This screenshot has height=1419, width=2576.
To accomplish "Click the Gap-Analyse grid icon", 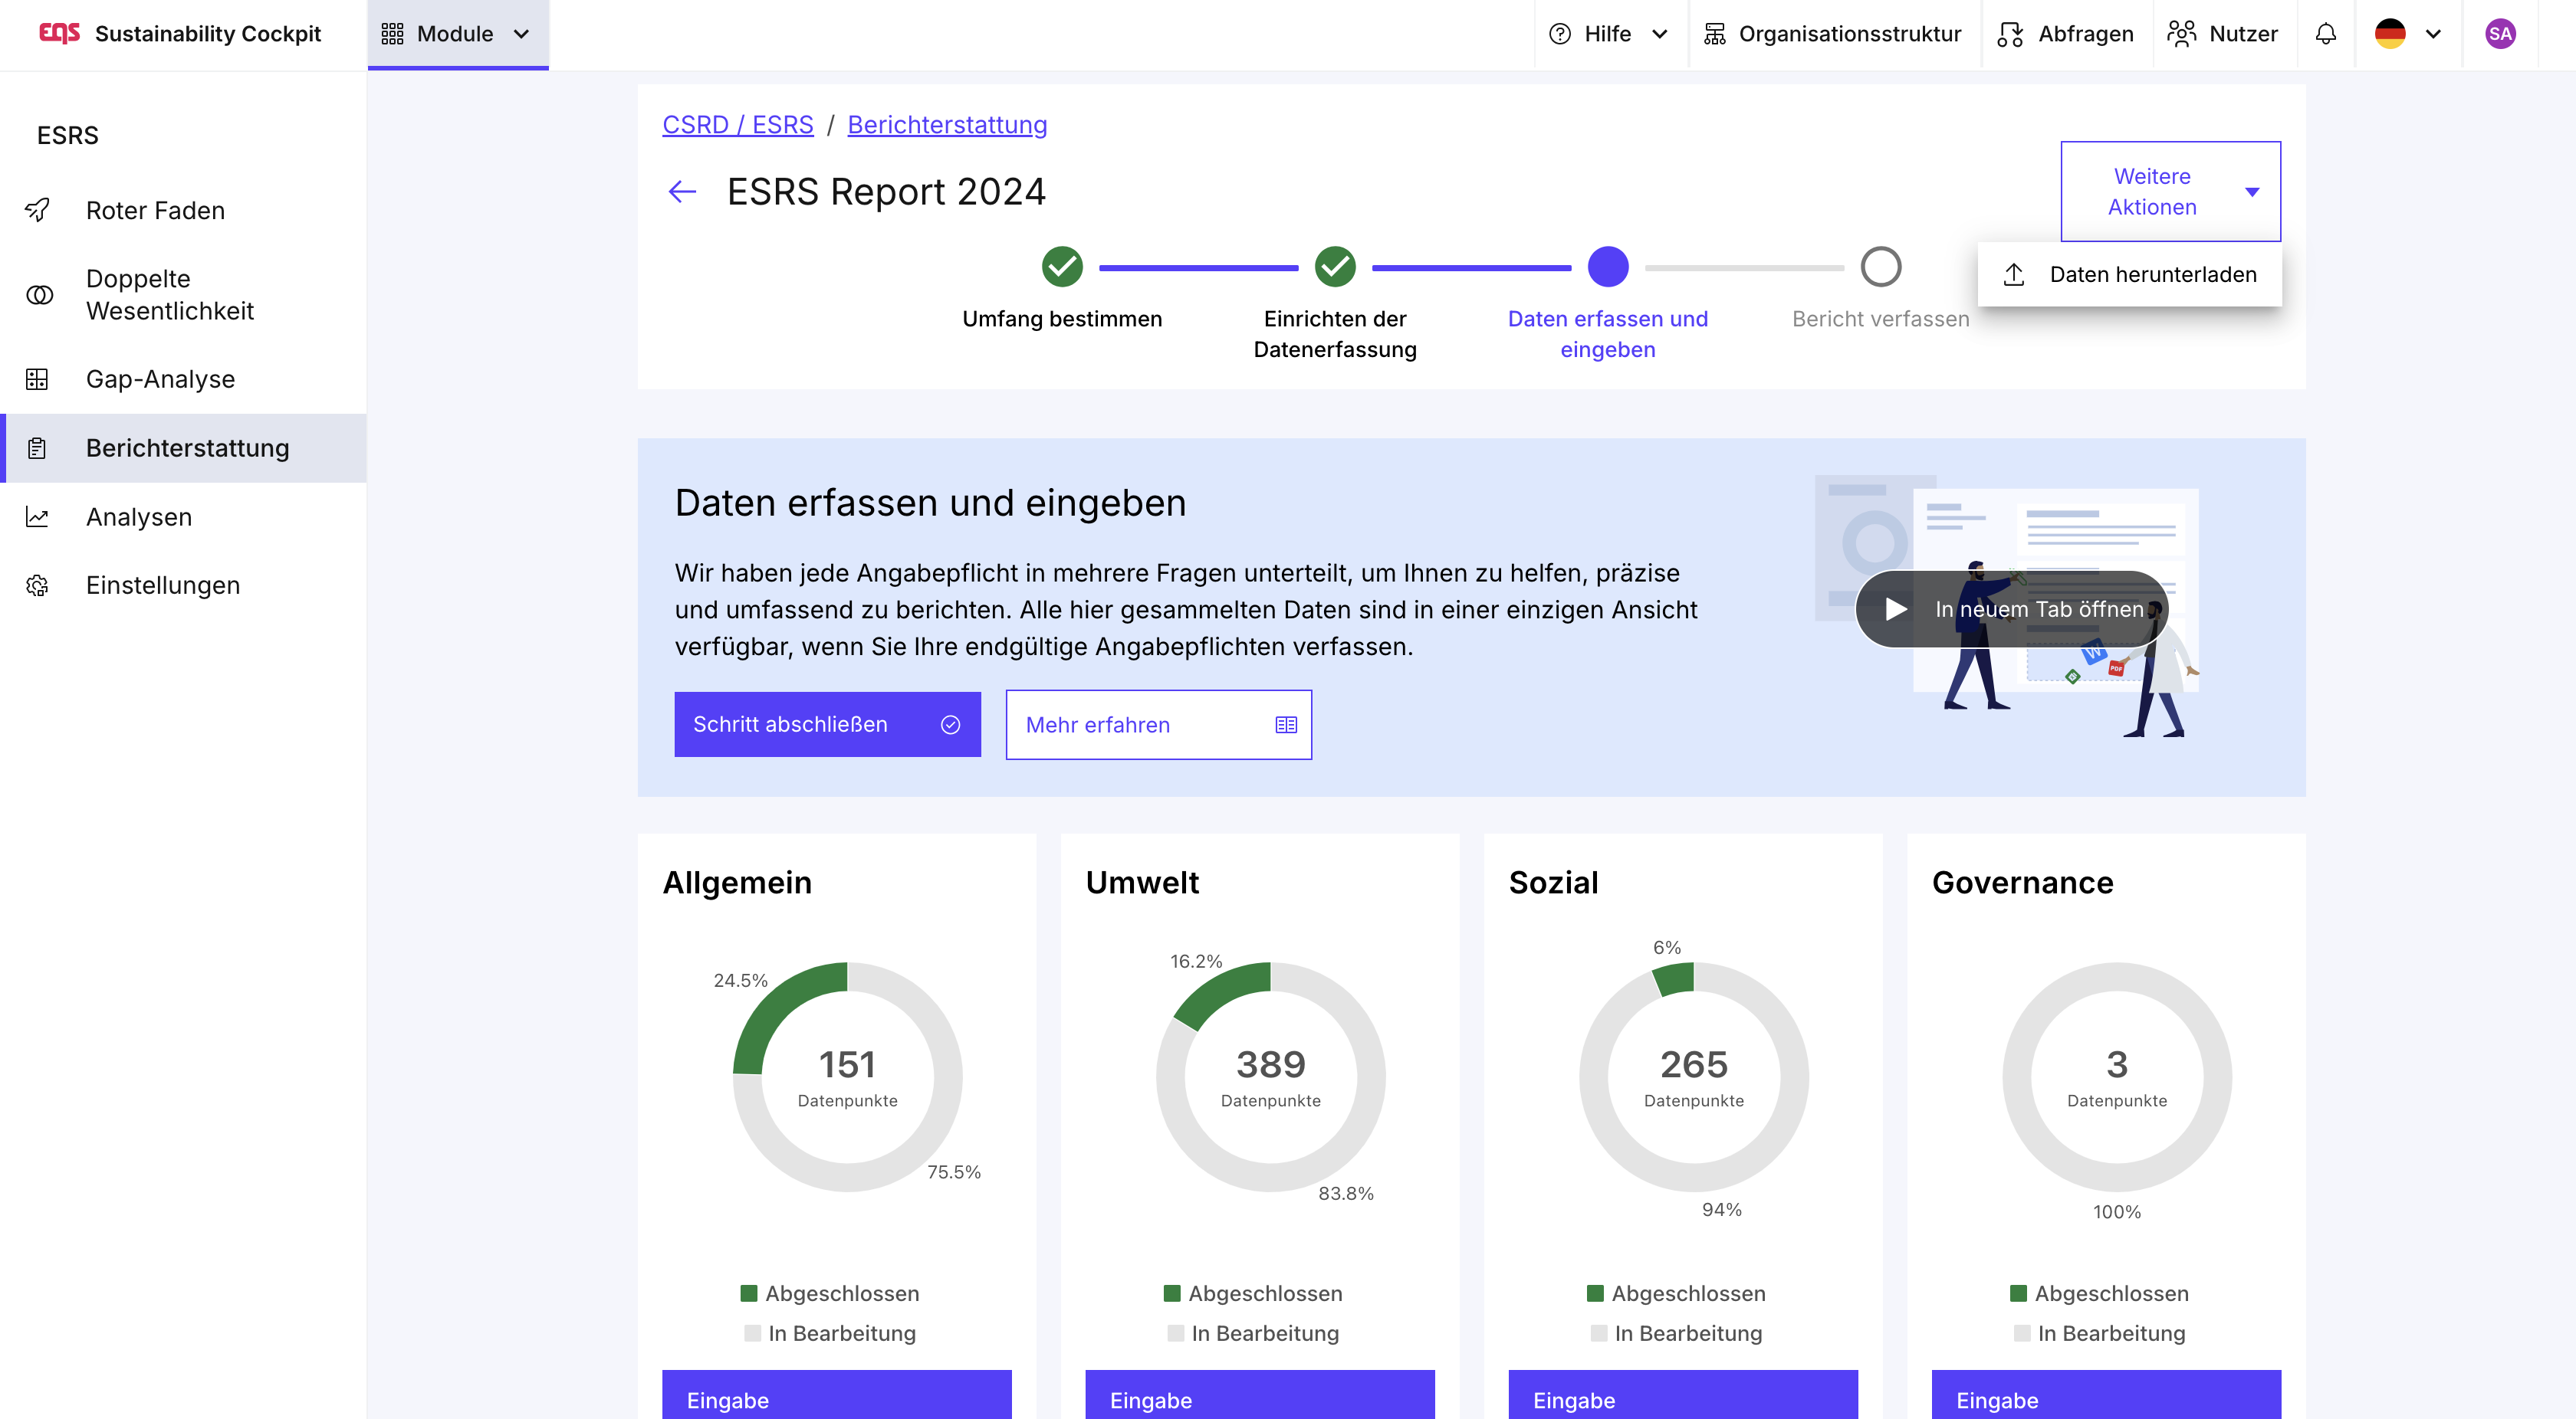I will [37, 379].
